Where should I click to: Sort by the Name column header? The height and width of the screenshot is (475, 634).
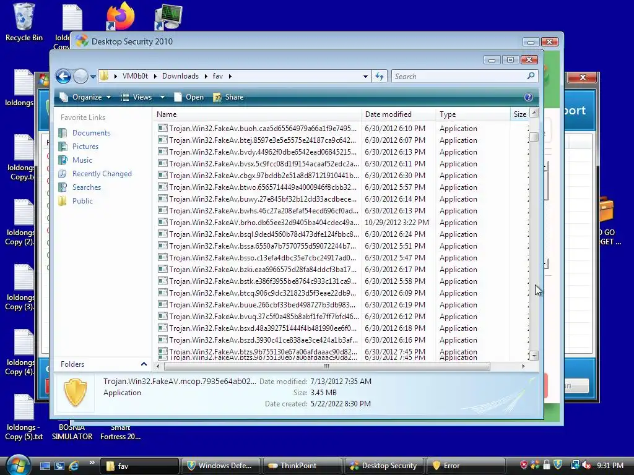[x=257, y=114]
